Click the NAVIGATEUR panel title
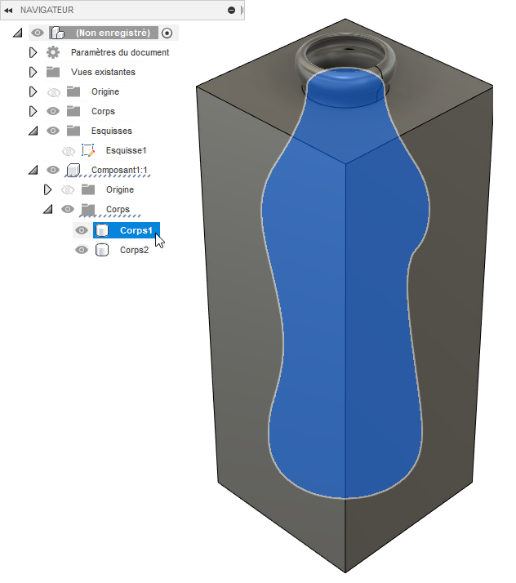The height and width of the screenshot is (583, 516). [47, 10]
